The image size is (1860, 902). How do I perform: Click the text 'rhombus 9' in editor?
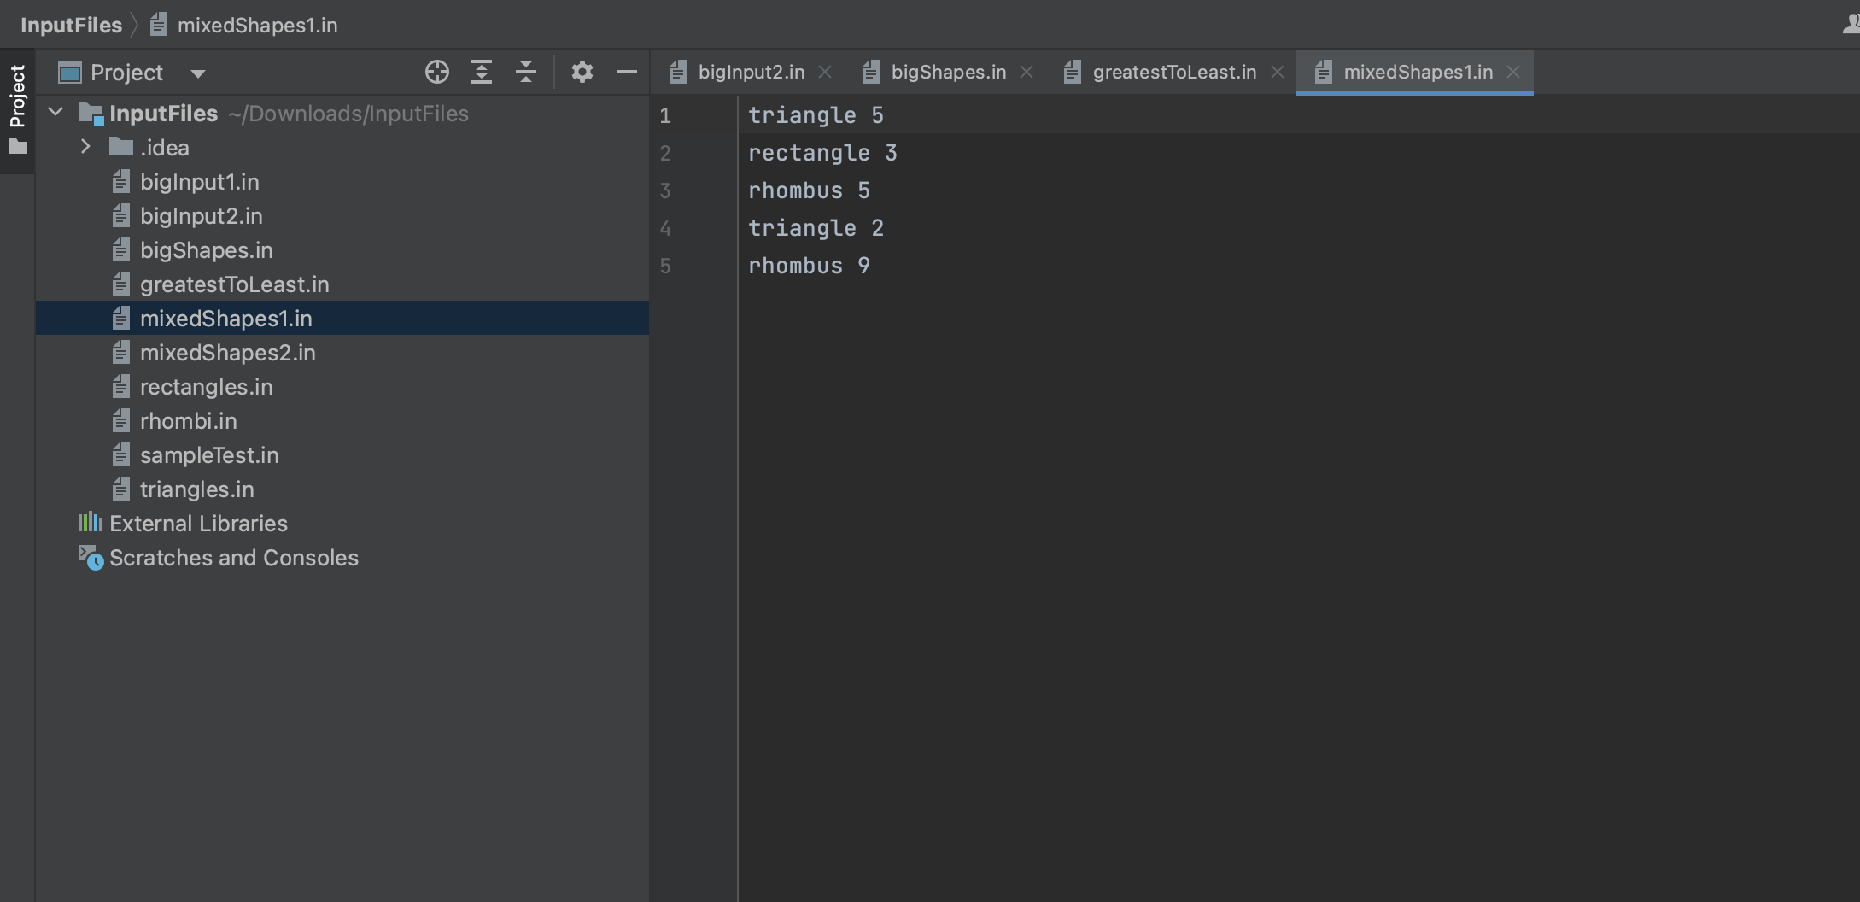809,266
